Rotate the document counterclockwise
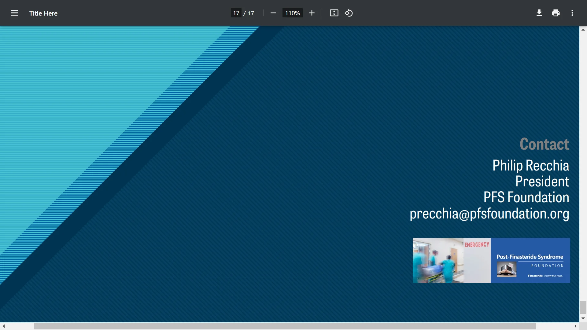Screen dimensions: 587x330 click(349, 13)
